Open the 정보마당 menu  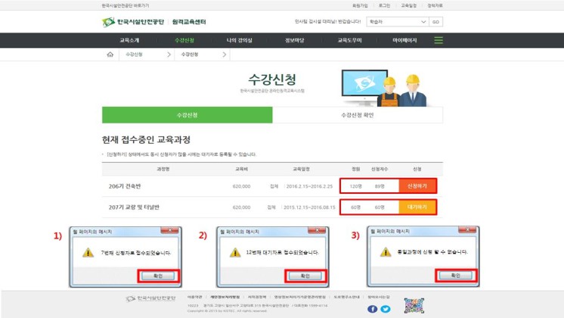click(295, 40)
